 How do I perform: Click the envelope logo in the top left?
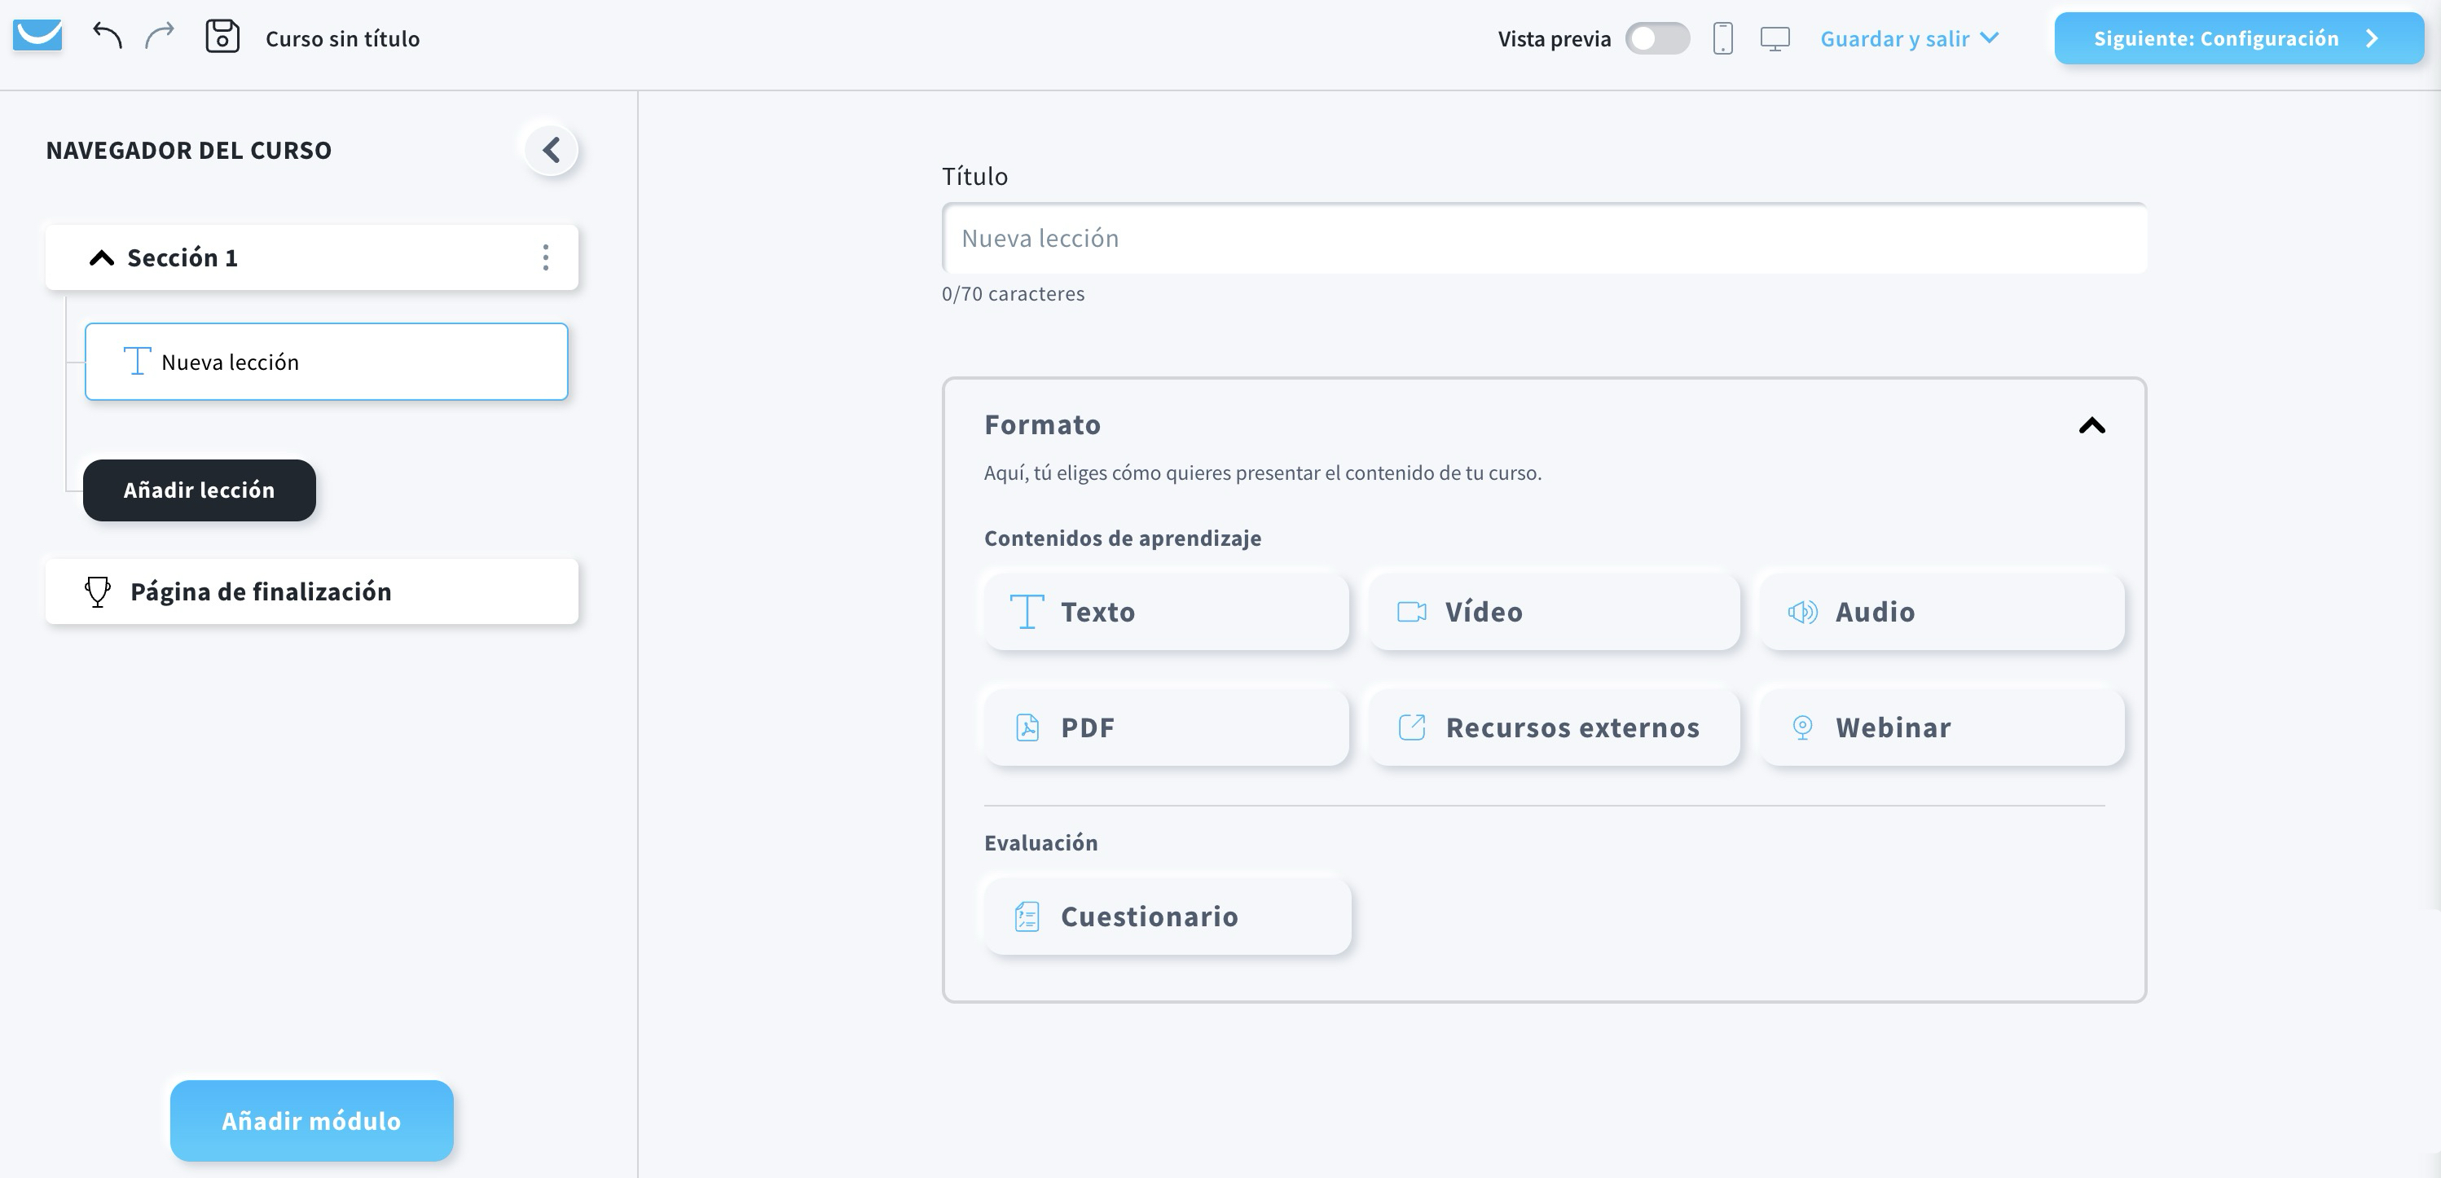coord(37,36)
